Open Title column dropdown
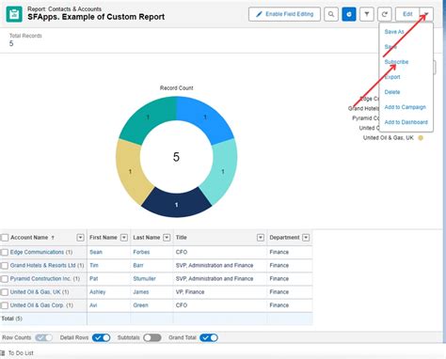Screen dimensions: 446x359 (x=261, y=238)
